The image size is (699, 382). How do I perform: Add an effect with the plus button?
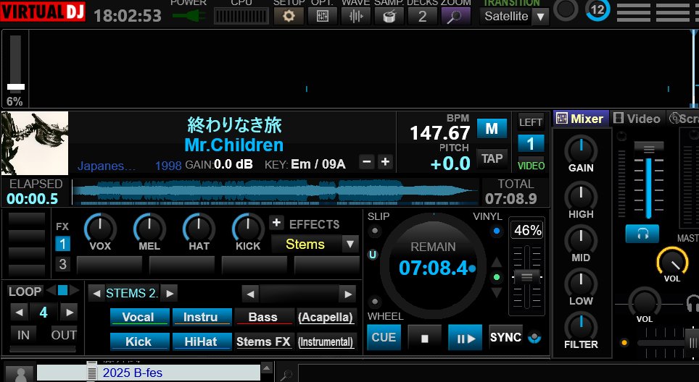276,222
